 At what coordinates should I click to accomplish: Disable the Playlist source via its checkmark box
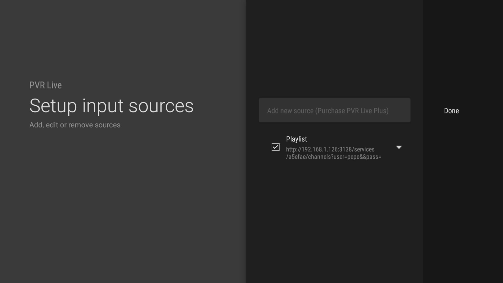click(x=275, y=147)
